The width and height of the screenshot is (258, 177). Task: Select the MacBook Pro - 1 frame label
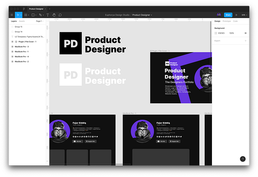coord(129,113)
